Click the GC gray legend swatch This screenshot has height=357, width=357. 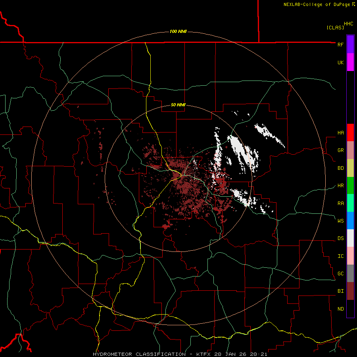[350, 273]
